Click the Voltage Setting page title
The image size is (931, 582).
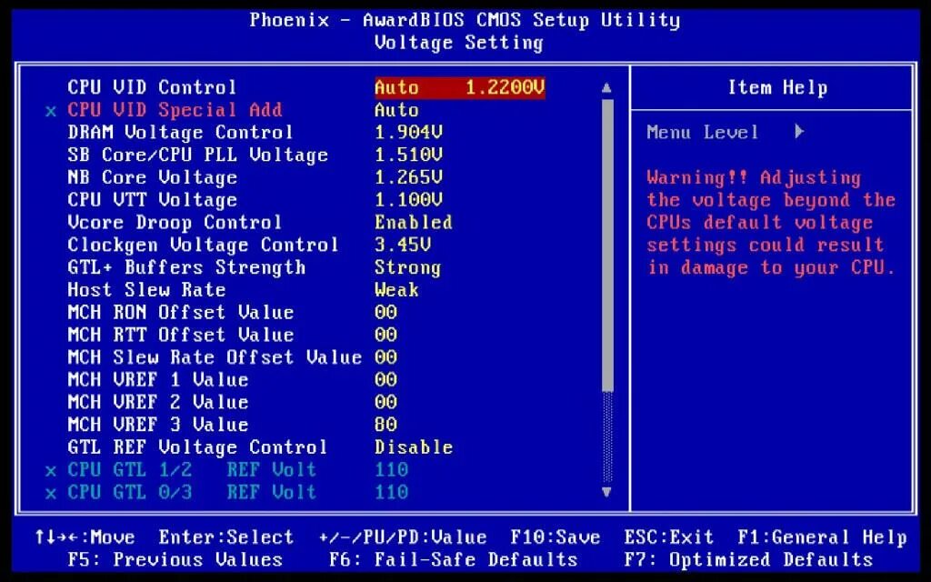[458, 43]
